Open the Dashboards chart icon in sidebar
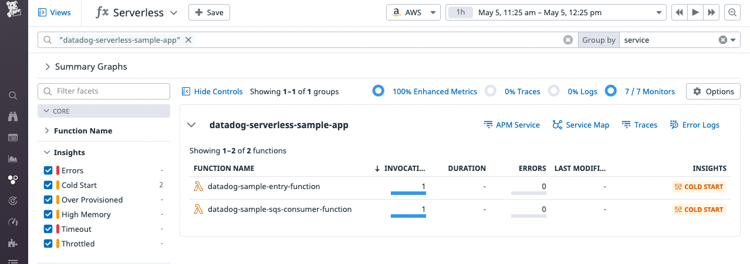The image size is (750, 264). (x=13, y=159)
